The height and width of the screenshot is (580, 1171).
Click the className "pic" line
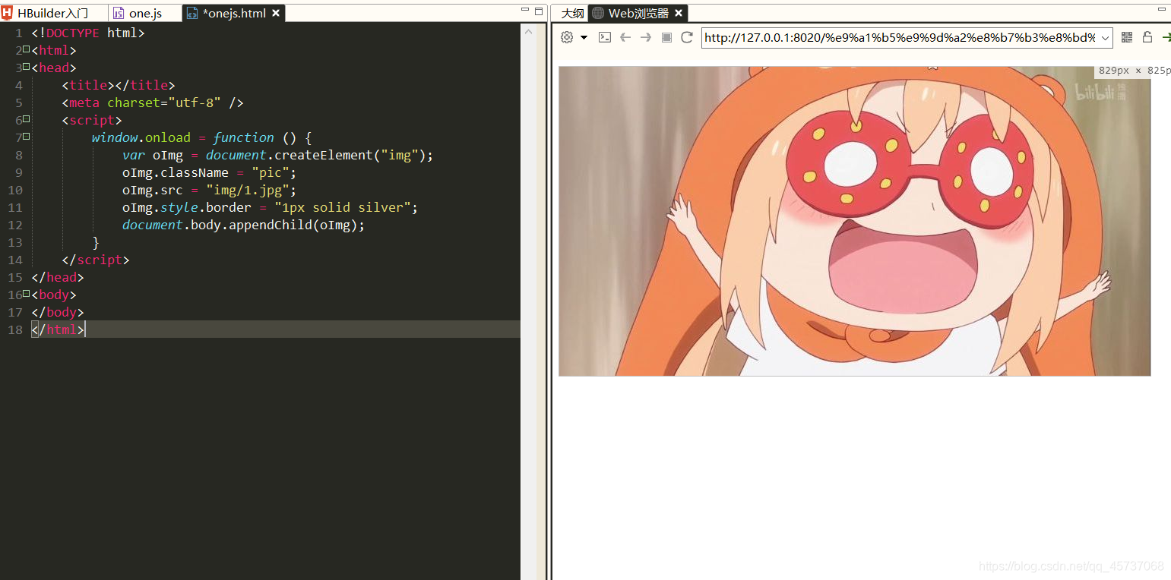pyautogui.click(x=209, y=172)
